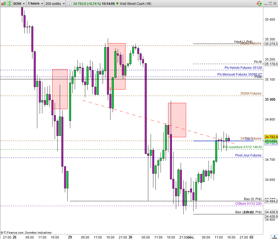The height and width of the screenshot is (239, 278).
Task: Select the Pré-ouverture 01/12 14h30 label
Action: pyautogui.click(x=242, y=147)
